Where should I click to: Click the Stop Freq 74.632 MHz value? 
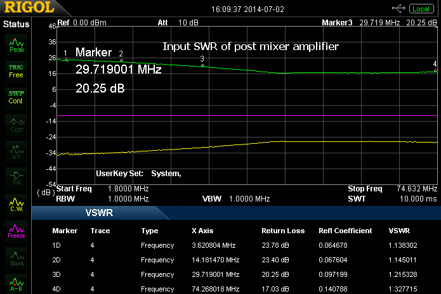coord(417,189)
